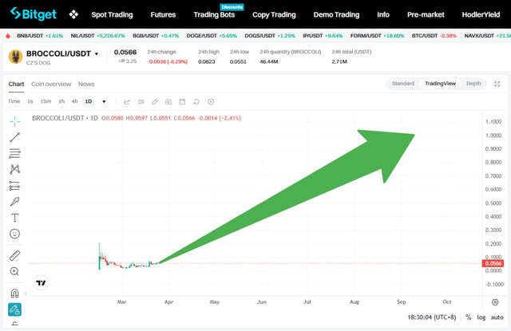Open BNB/USDT ticker link

coord(40,36)
